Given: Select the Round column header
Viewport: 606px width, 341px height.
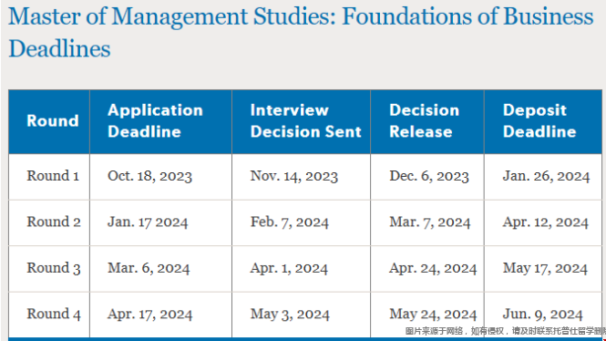Looking at the screenshot, I should tap(53, 120).
